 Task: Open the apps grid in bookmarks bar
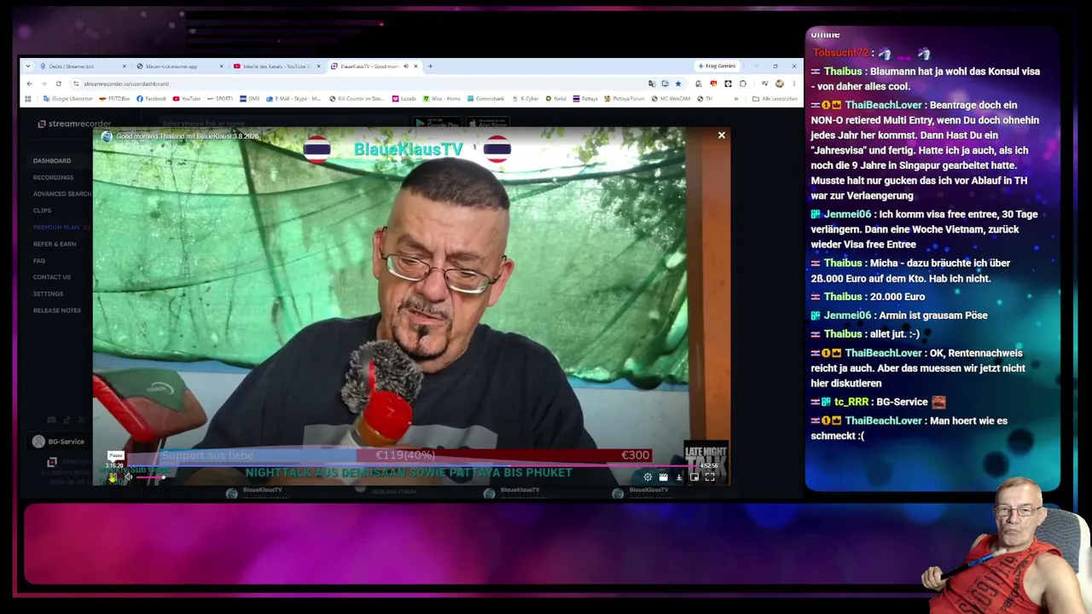(28, 99)
